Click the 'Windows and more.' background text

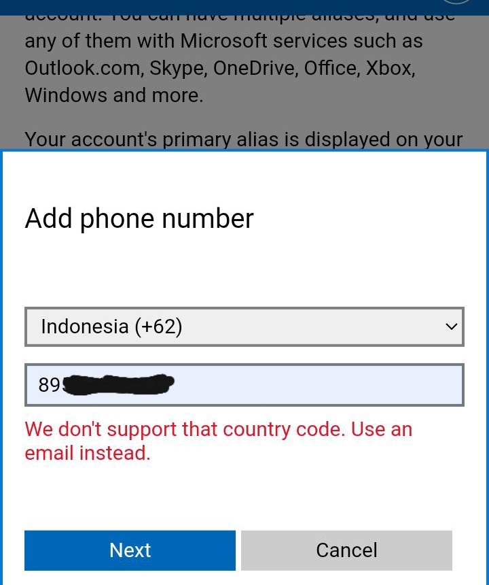[x=114, y=95]
